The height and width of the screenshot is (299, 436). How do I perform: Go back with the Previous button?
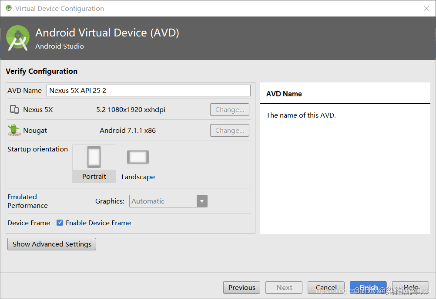pyautogui.click(x=241, y=287)
